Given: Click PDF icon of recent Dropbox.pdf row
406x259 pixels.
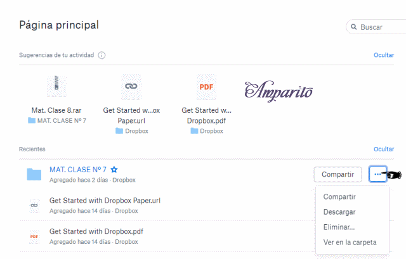Looking at the screenshot, I should pos(34,236).
